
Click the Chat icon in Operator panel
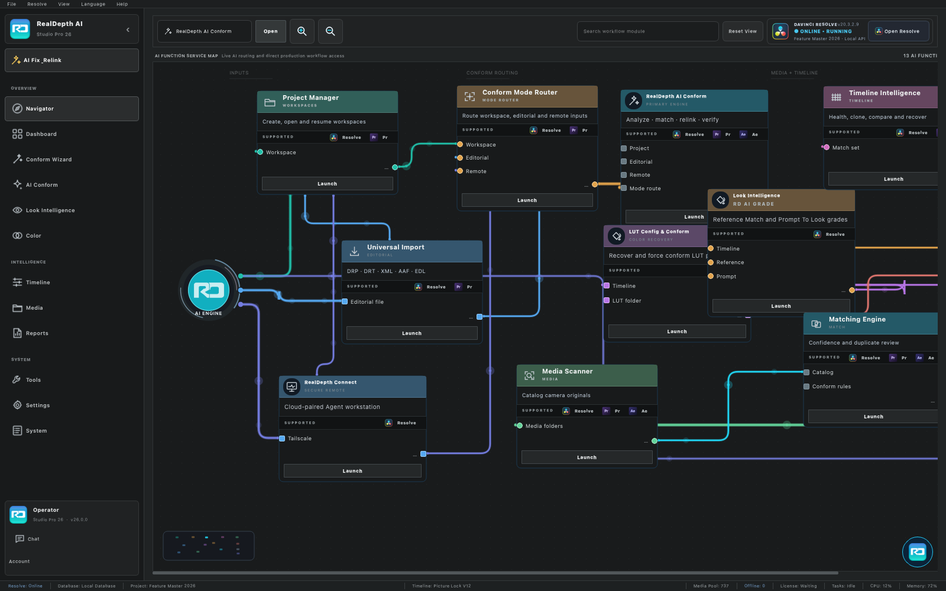[20, 539]
